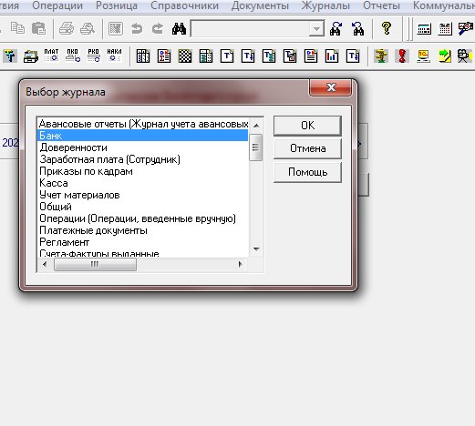Select the highlighted Банк journal
The width and height of the screenshot is (475, 426).
142,136
